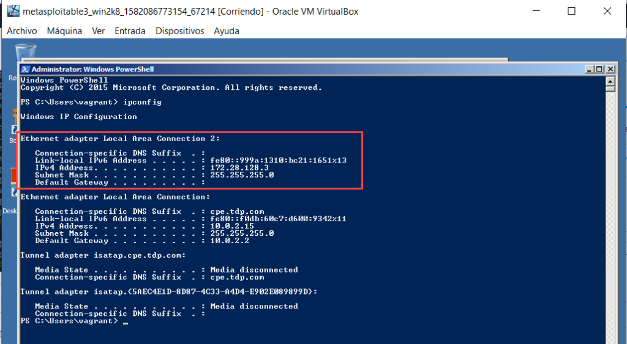Click the IPv4 address 10.0.2.15

[x=232, y=226]
